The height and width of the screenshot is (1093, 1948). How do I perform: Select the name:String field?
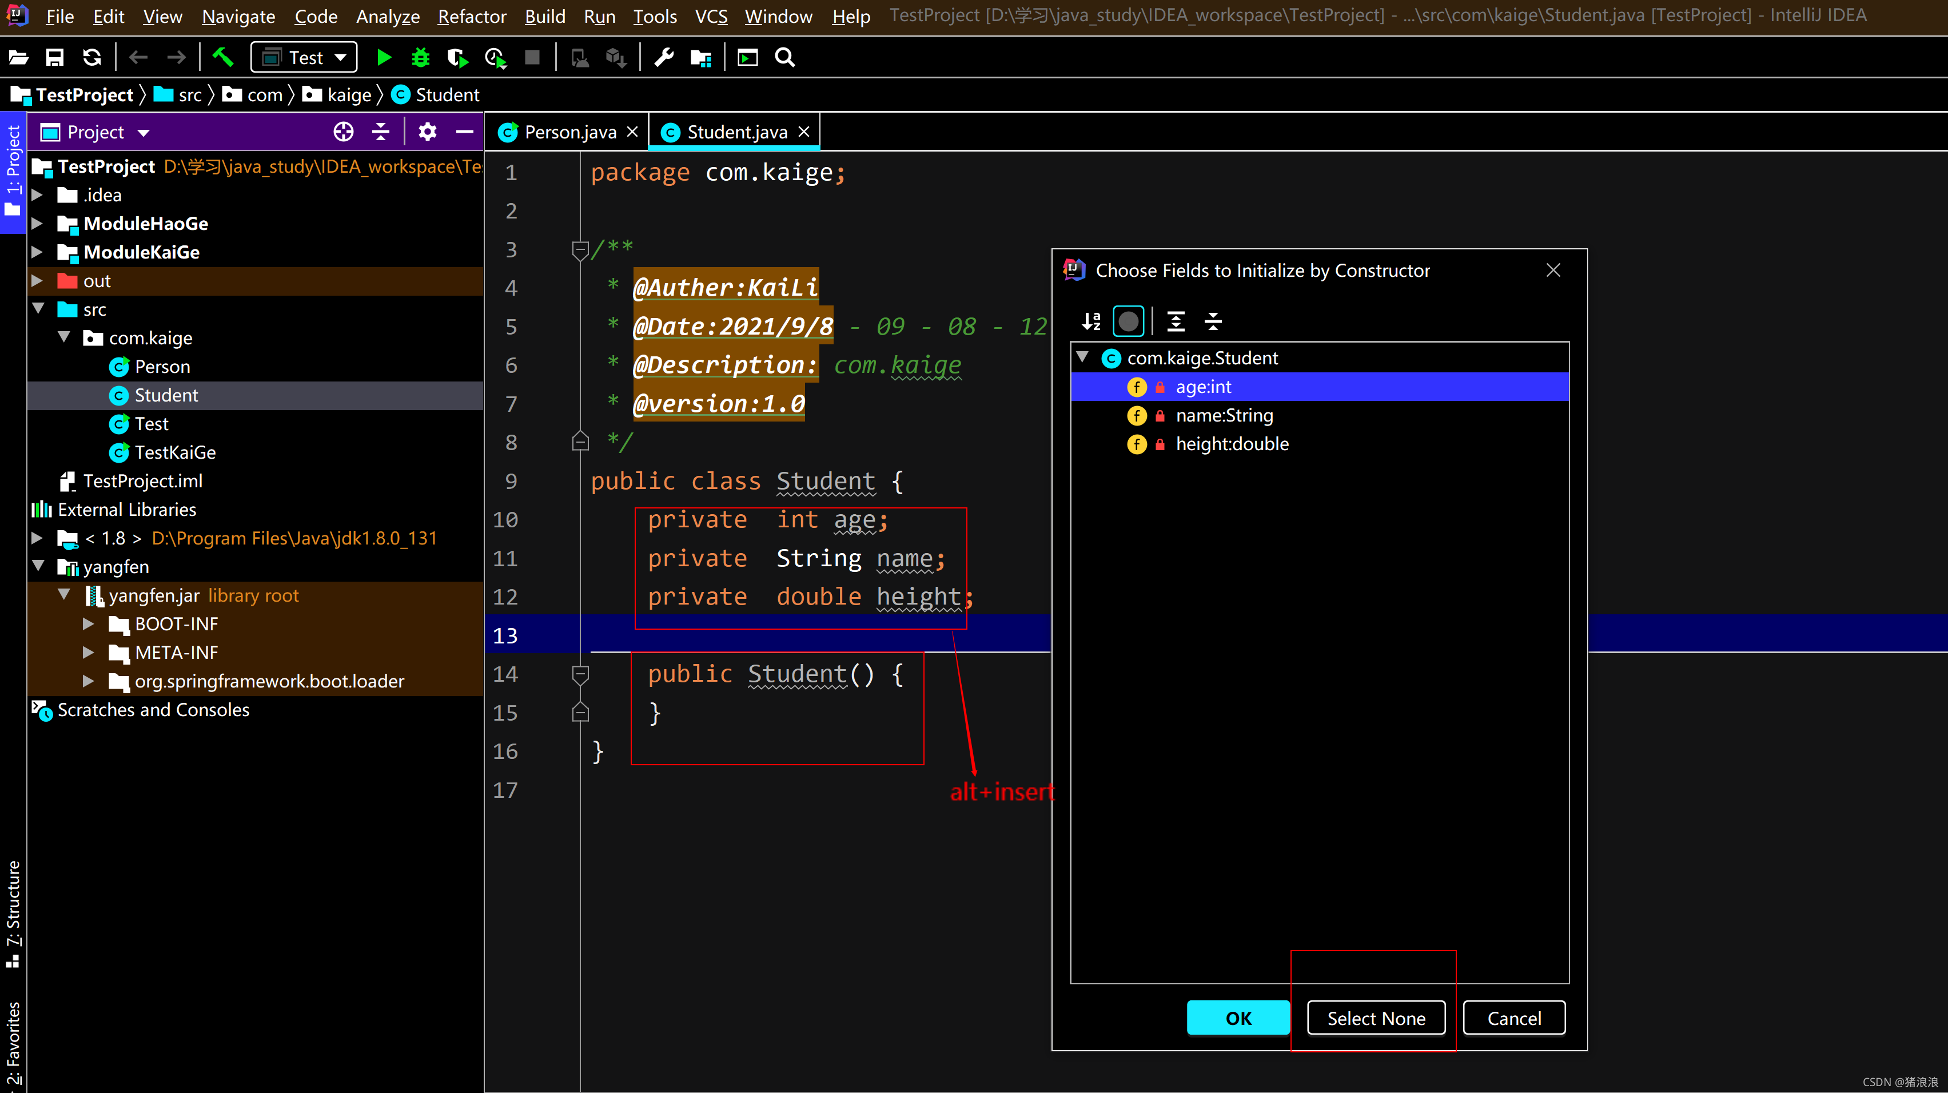[x=1320, y=415]
